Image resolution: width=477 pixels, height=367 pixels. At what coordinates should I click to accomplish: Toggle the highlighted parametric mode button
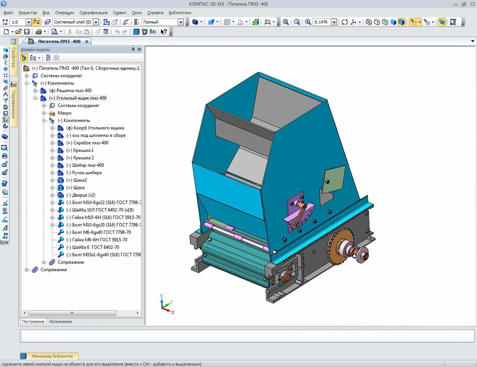coord(36,22)
